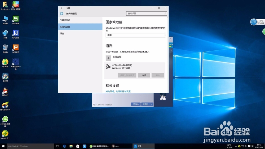This screenshot has width=265, height=149.
Task: Click the 设置为默认语言 button
Action: coord(127,76)
